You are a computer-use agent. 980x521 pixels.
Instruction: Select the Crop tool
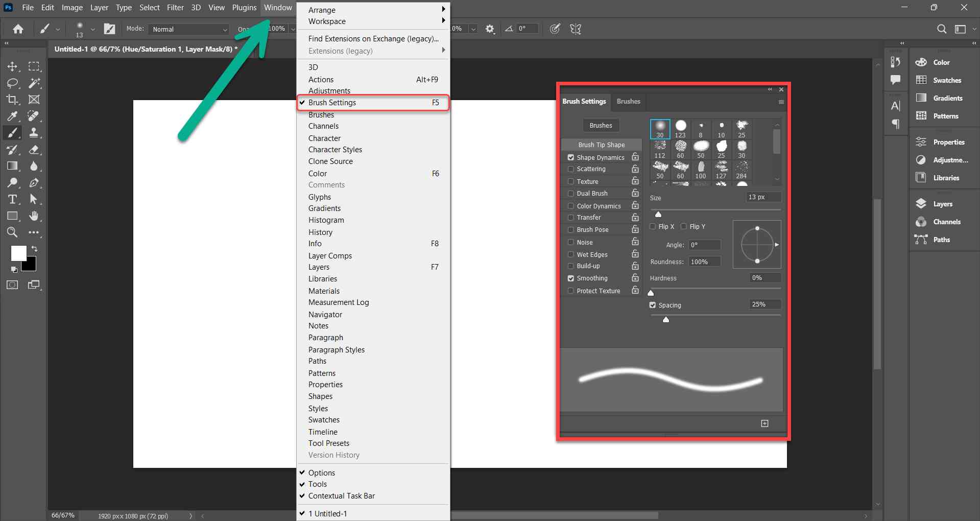click(12, 100)
